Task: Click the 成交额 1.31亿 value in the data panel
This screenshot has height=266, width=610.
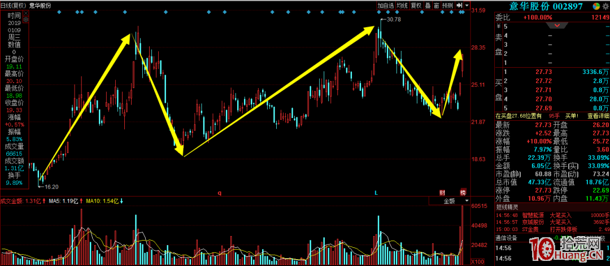Action: pos(14,168)
